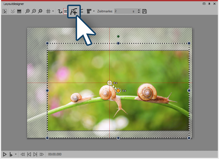The height and width of the screenshot is (159, 219).
Task: Jump to the previous frame button
Action: coord(29,154)
